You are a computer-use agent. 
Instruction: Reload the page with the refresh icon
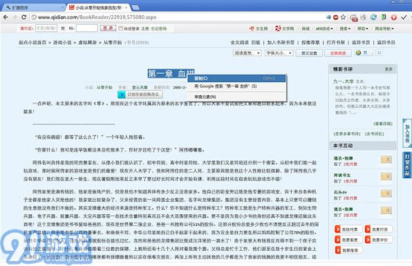(24, 17)
